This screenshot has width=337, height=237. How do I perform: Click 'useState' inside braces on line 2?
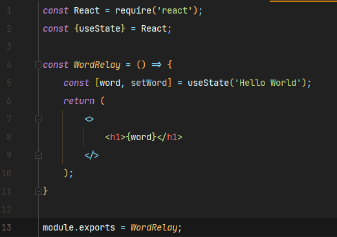tap(100, 28)
